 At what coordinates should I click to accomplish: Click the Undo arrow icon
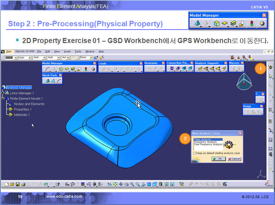46,184
